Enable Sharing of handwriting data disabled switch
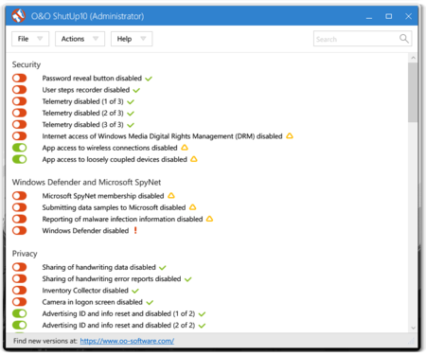Screen dimensions: 426x356 (20, 267)
